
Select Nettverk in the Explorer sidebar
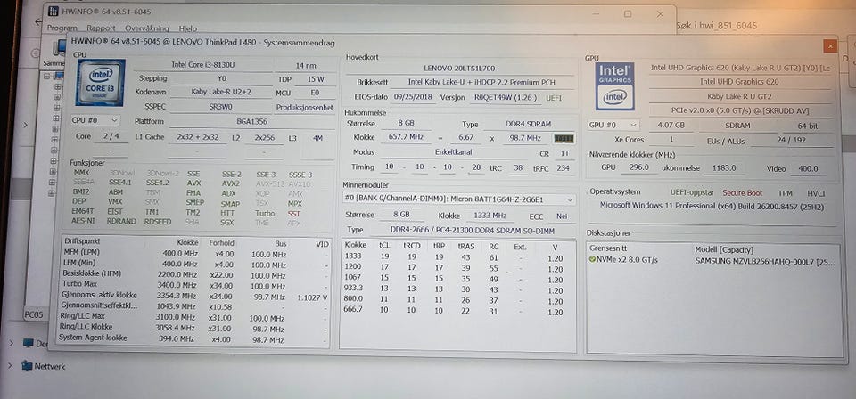click(50, 366)
